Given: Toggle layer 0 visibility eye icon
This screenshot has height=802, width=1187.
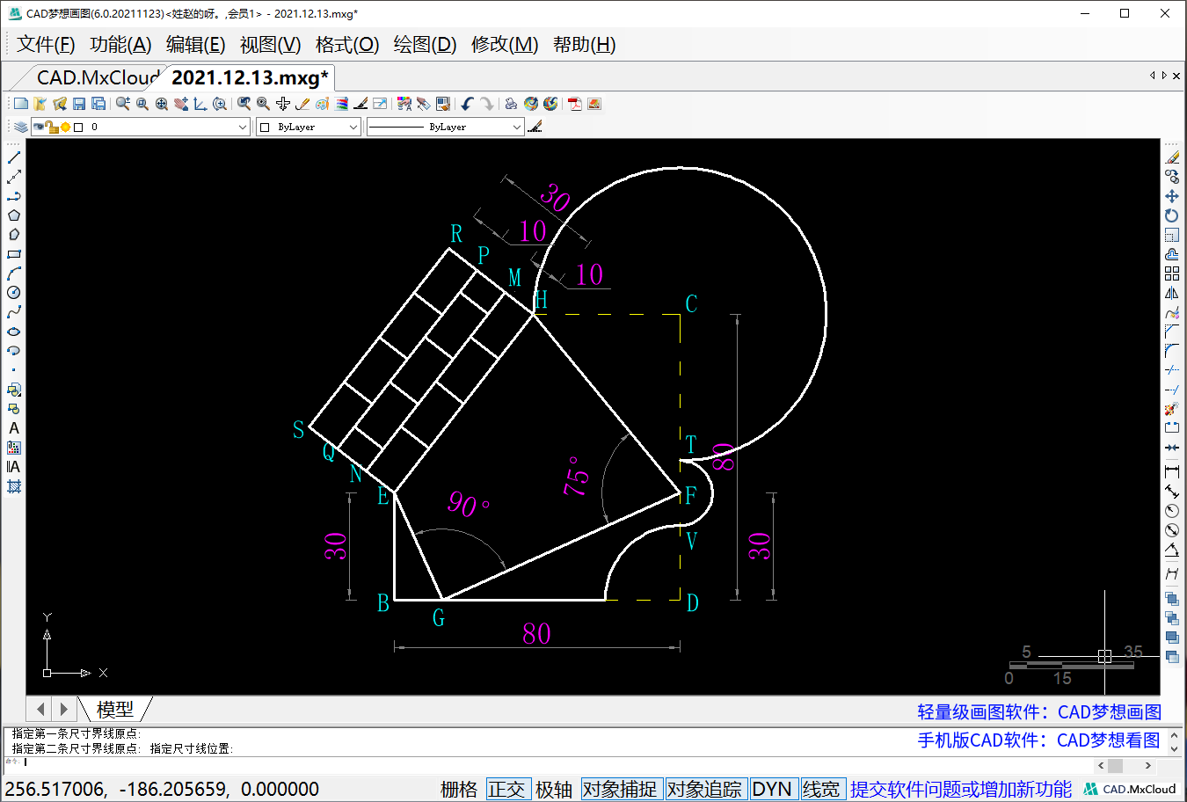Looking at the screenshot, I should [39, 128].
